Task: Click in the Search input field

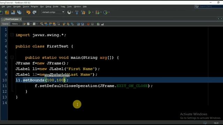Action: pyautogui.click(x=211, y=7)
